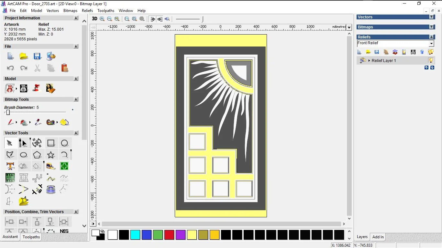Toggle Relief Layer 1 visibility lightbulb
Screen dimensions: 442x248
click(431, 60)
